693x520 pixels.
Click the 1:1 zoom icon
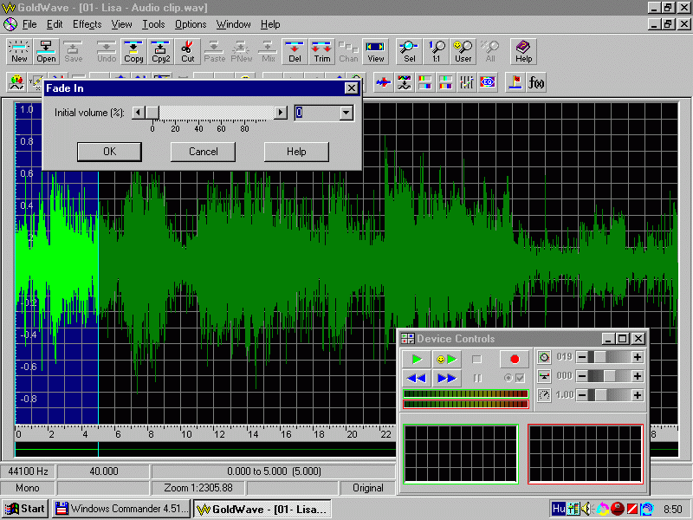pyautogui.click(x=437, y=51)
